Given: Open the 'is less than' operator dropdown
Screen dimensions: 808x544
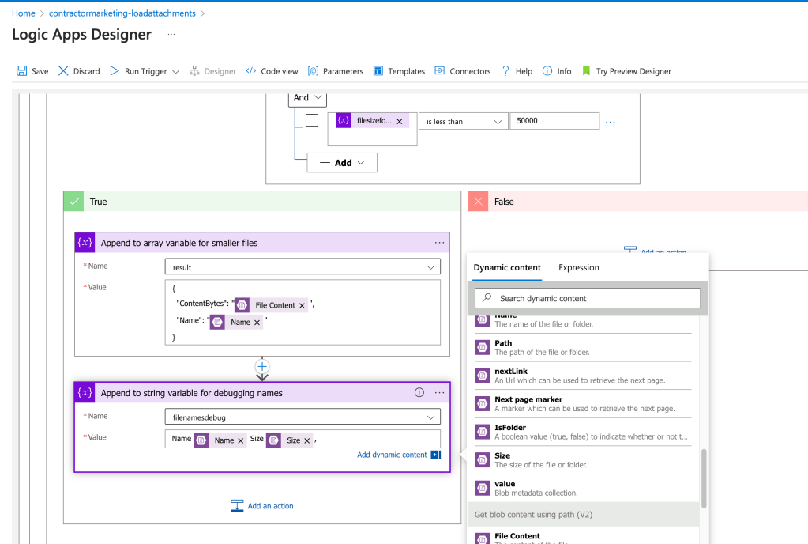Looking at the screenshot, I should 463,122.
